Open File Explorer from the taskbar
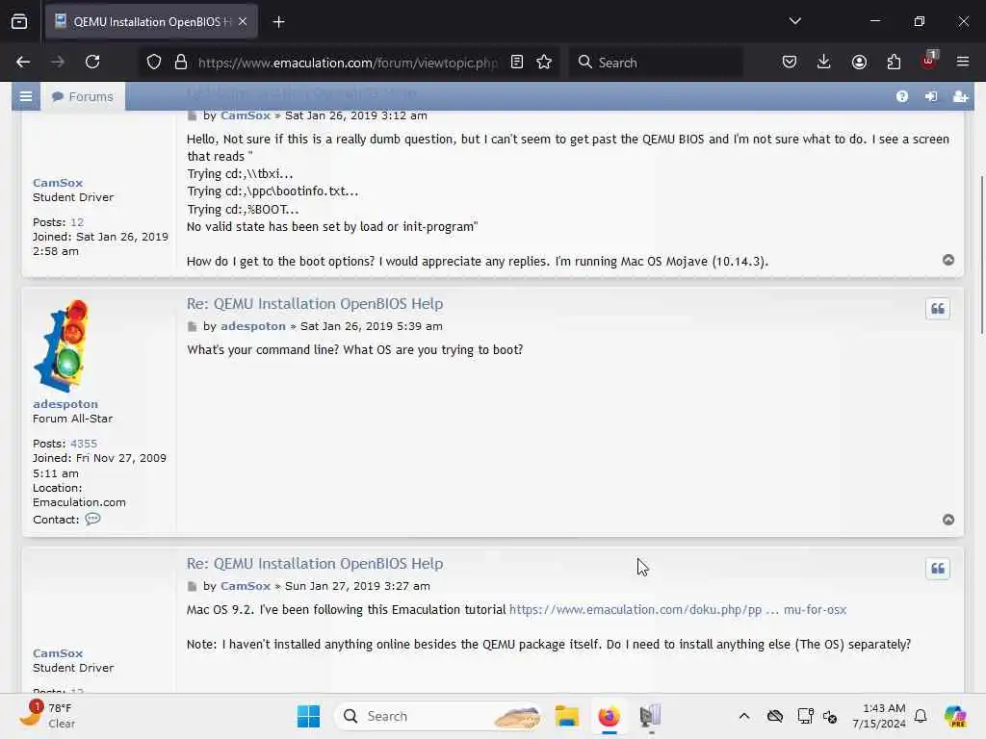This screenshot has height=739, width=986. (x=566, y=716)
